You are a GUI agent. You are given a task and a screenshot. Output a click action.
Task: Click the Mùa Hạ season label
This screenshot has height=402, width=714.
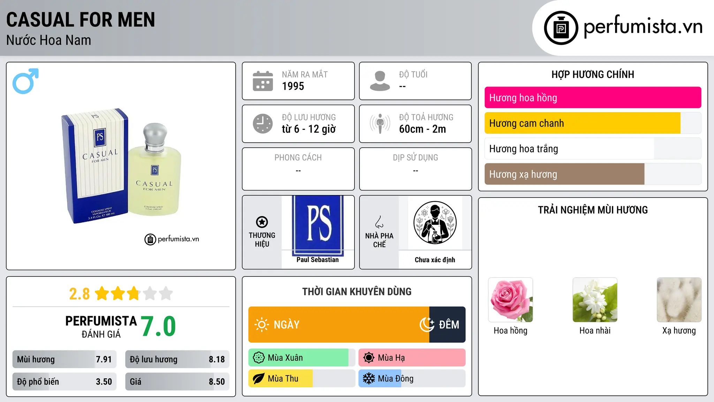point(391,358)
